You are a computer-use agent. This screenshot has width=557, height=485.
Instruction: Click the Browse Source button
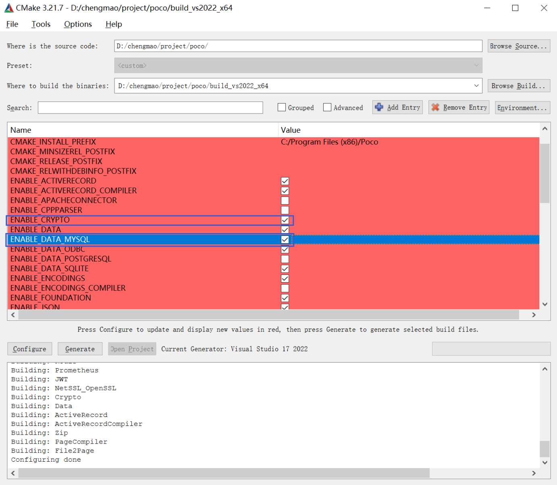pyautogui.click(x=519, y=45)
